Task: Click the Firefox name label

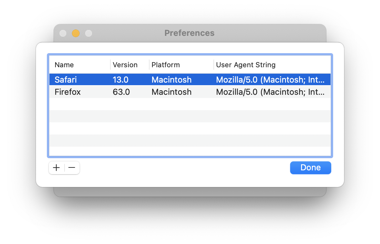Action: point(67,92)
